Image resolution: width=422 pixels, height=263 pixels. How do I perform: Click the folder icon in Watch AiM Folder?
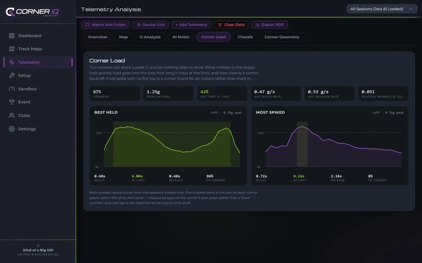point(87,24)
